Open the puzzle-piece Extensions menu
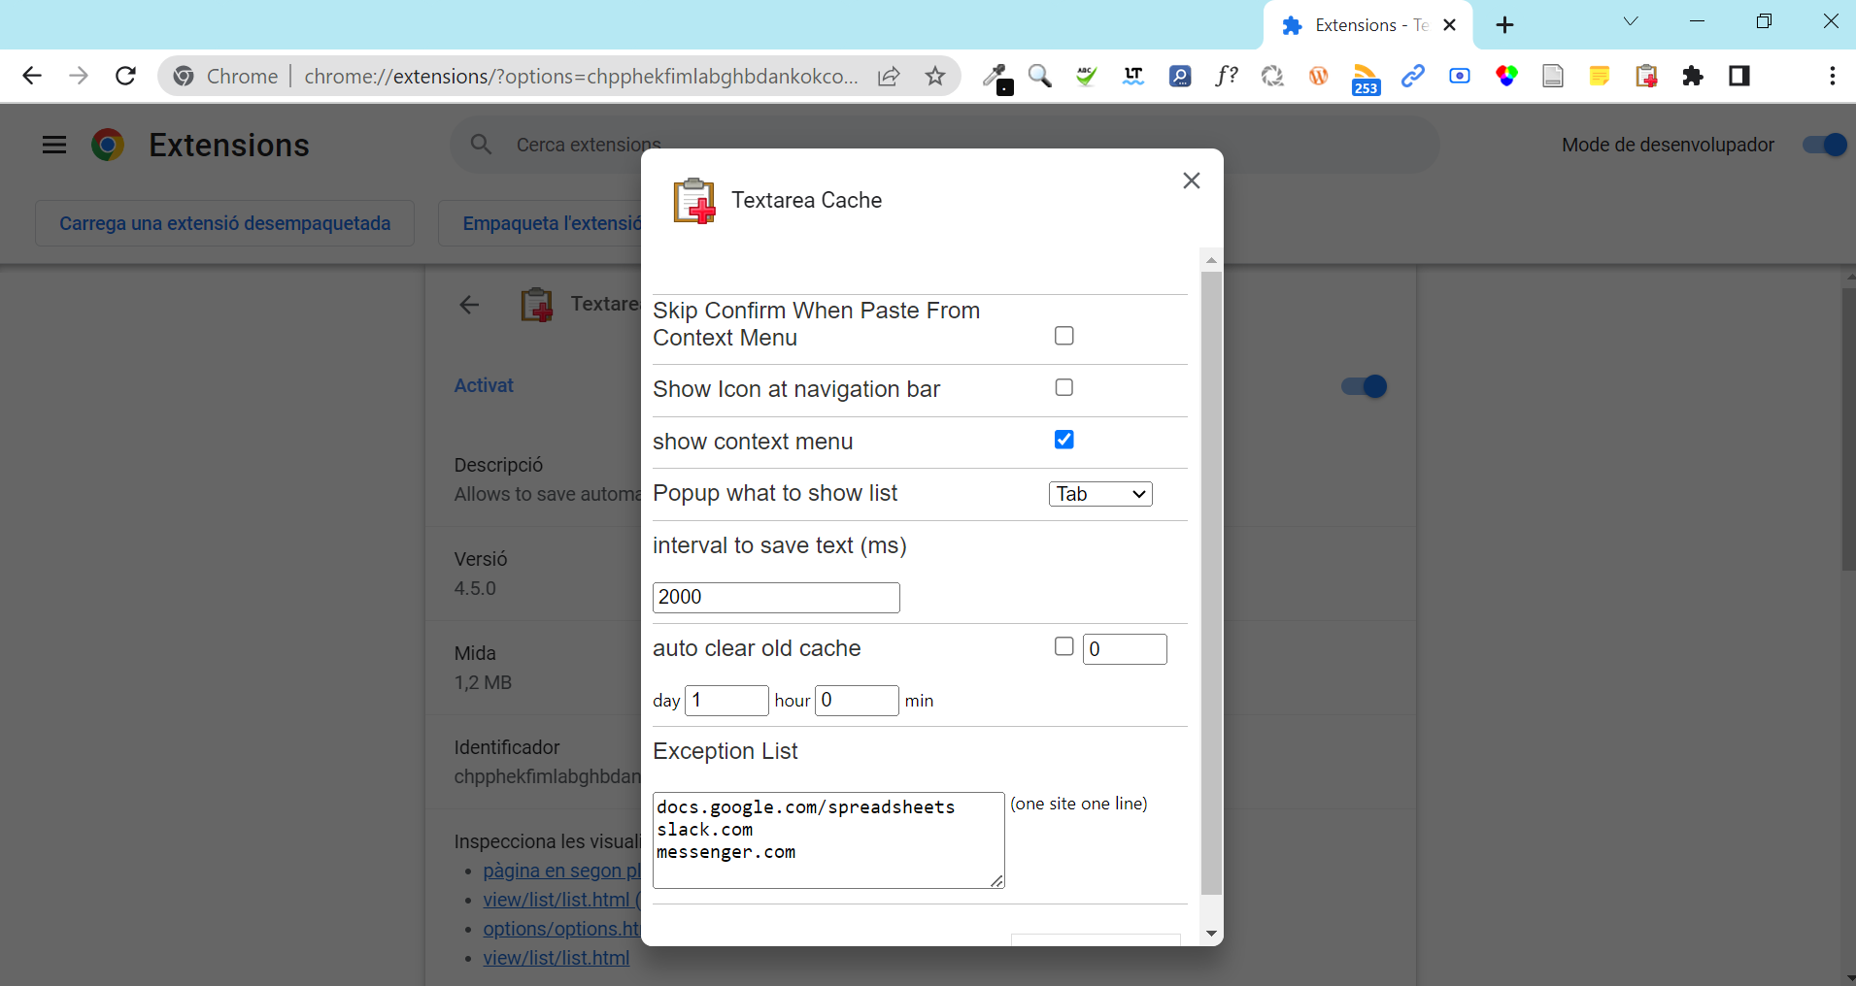The height and width of the screenshot is (986, 1856). (x=1693, y=76)
